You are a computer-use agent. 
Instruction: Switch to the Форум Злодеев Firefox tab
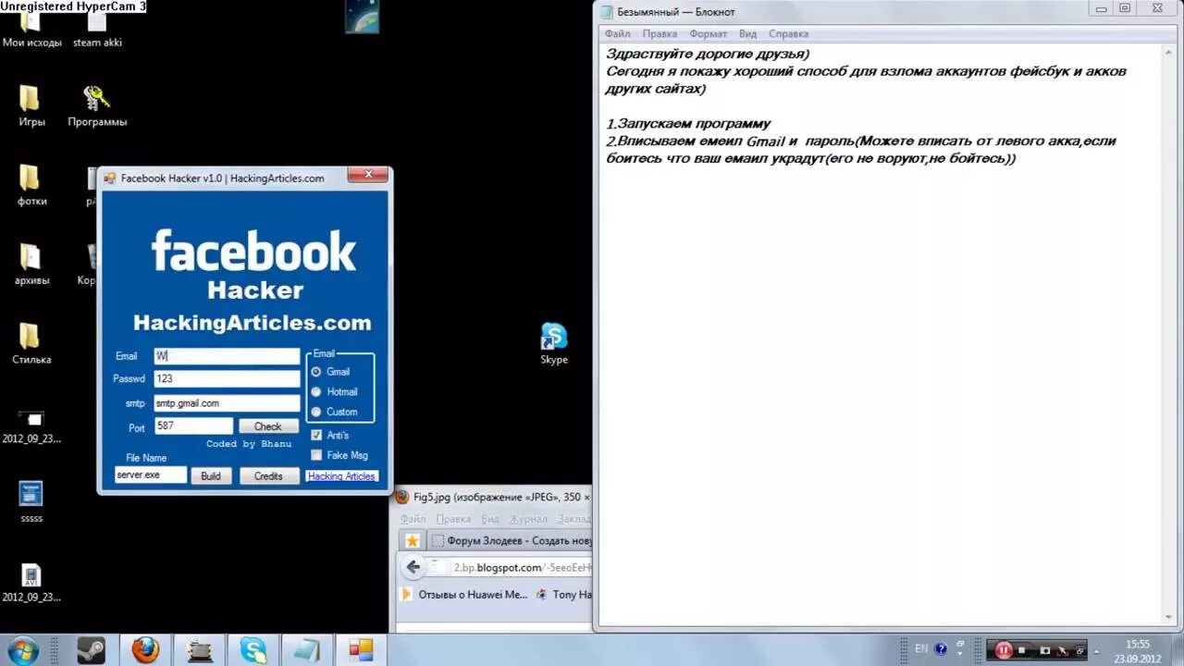(512, 541)
